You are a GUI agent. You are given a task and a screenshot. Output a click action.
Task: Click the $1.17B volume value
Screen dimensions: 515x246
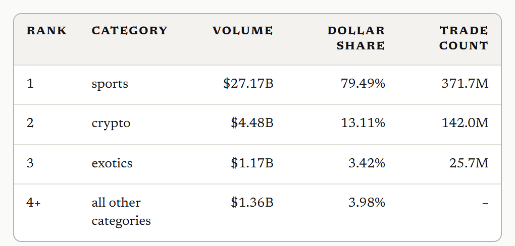pyautogui.click(x=252, y=163)
